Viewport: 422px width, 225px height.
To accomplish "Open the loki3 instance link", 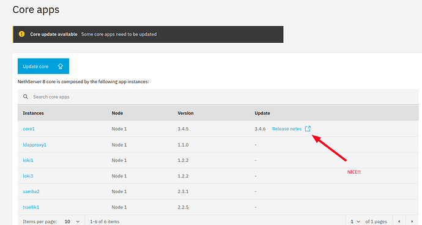I will tap(28, 176).
